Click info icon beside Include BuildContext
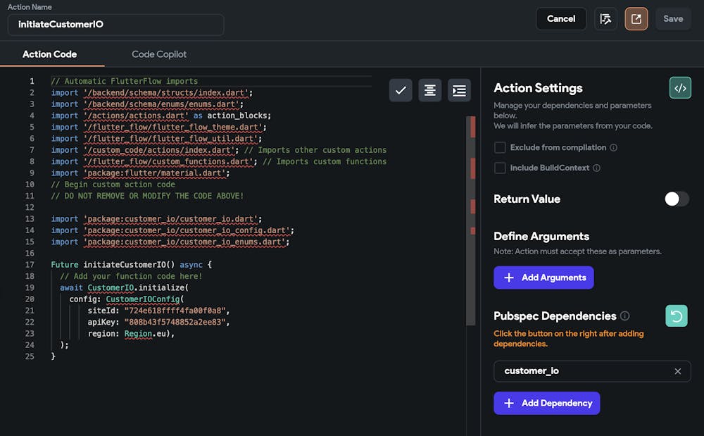This screenshot has height=436, width=704. [596, 168]
